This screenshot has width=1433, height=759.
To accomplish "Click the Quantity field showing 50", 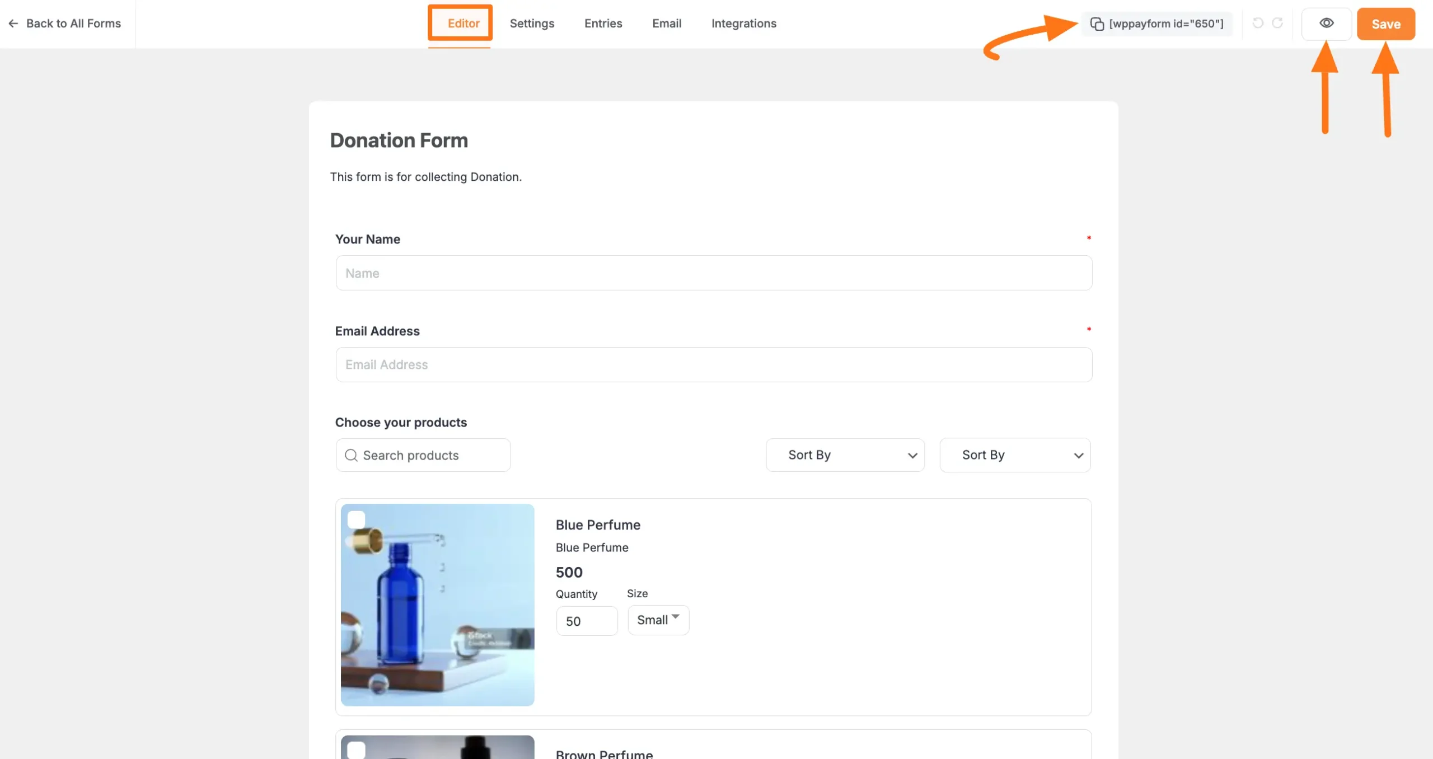I will click(587, 621).
